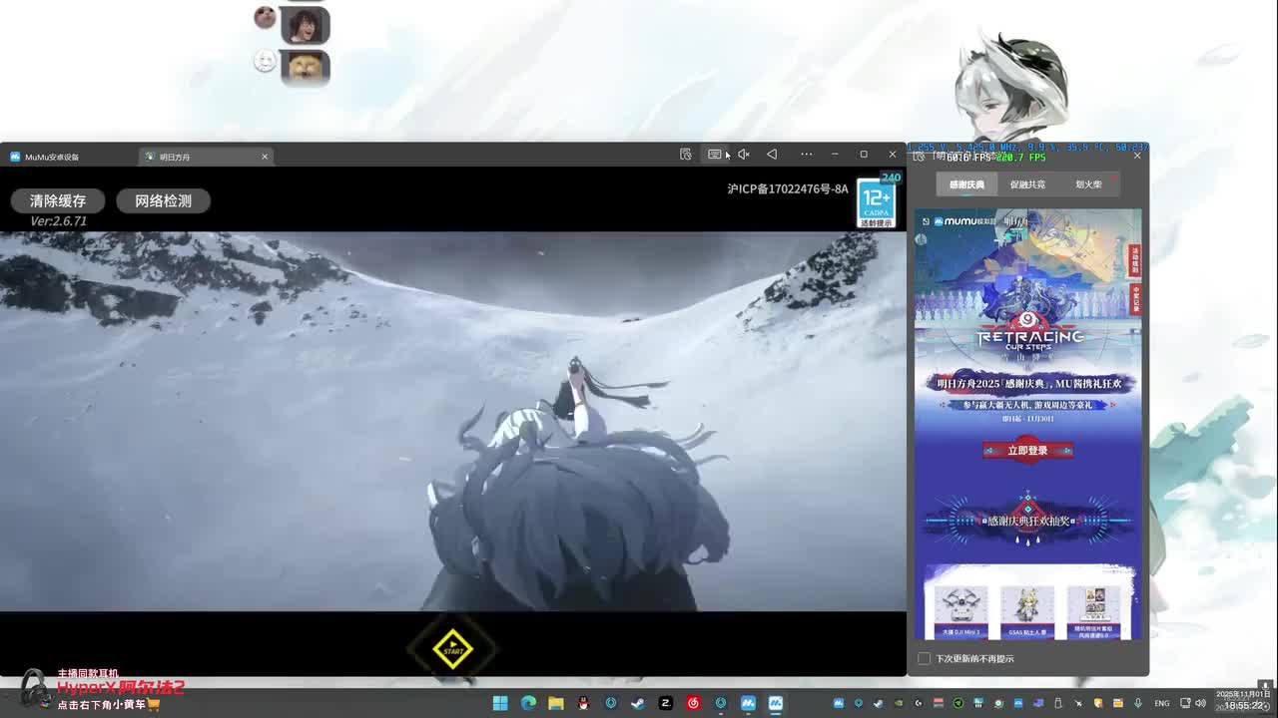Click the 立即登录 login button
Screen dimensions: 1278x718
[1027, 451]
